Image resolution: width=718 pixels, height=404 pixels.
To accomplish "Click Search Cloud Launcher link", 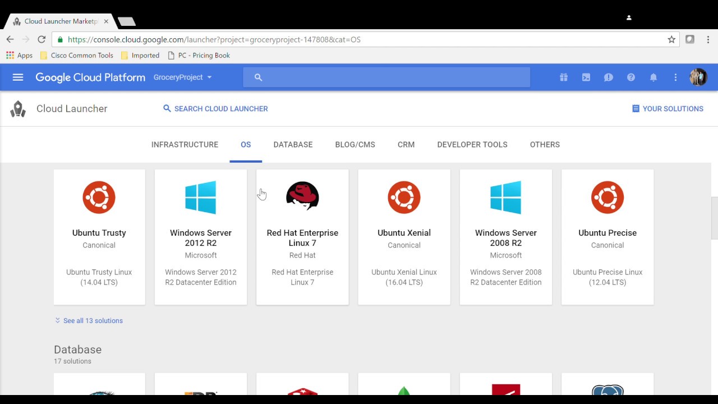I will (215, 109).
